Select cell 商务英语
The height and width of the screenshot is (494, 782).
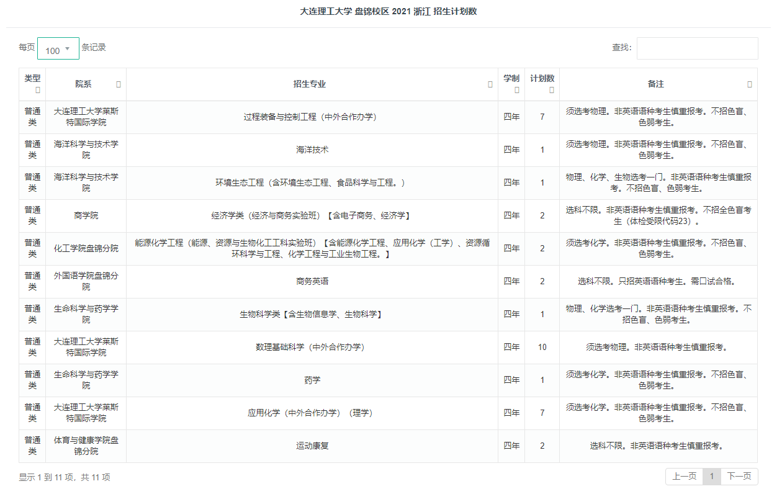click(x=312, y=281)
